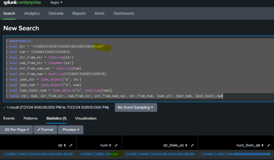Go to Dashboards in navigation bar
The image size is (274, 160).
123,13
